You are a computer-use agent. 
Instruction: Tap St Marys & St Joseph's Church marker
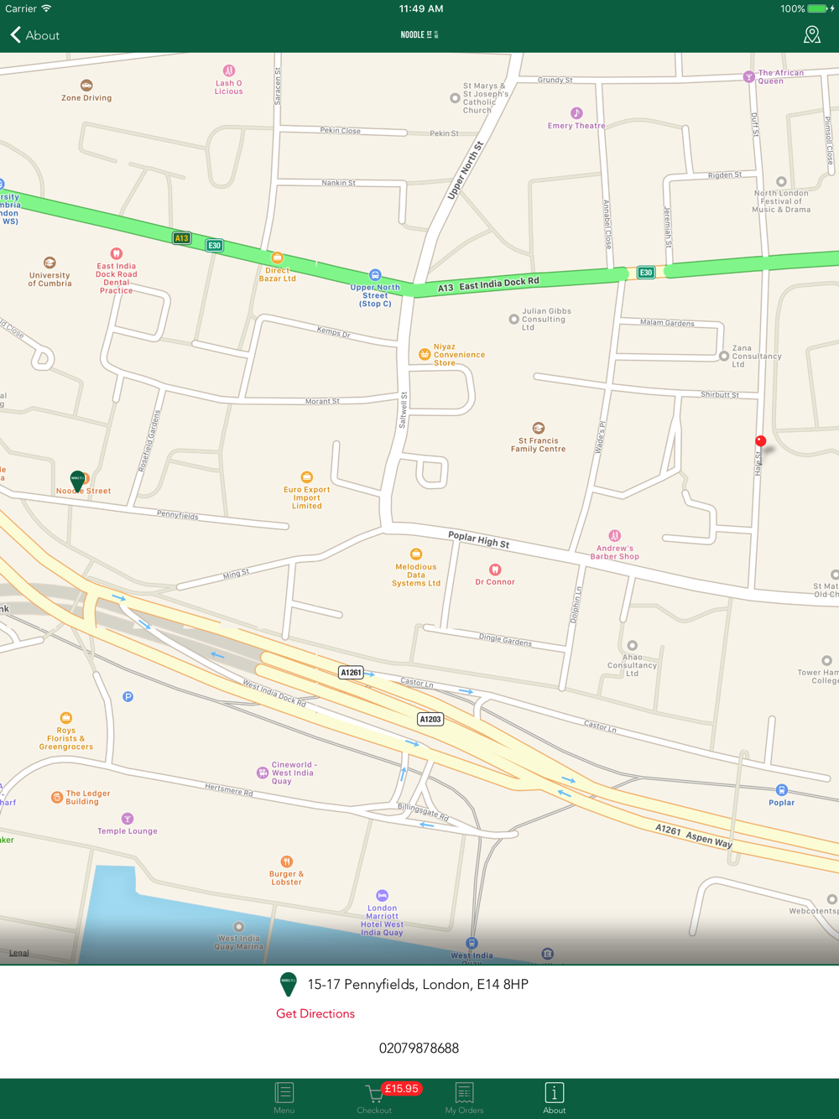pyautogui.click(x=455, y=98)
